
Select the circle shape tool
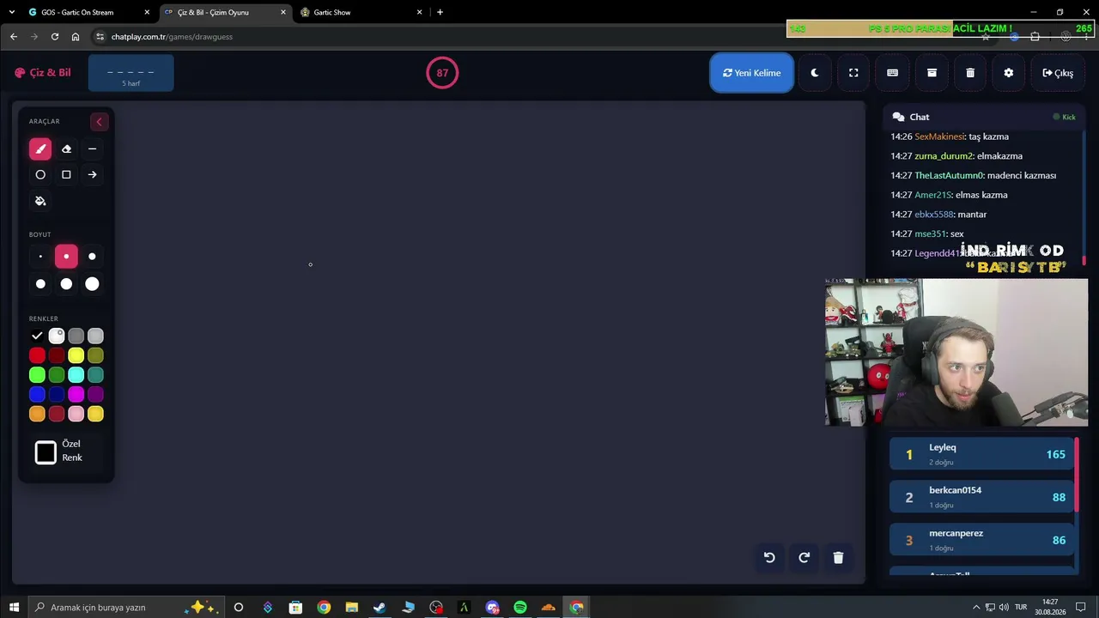pyautogui.click(x=40, y=174)
